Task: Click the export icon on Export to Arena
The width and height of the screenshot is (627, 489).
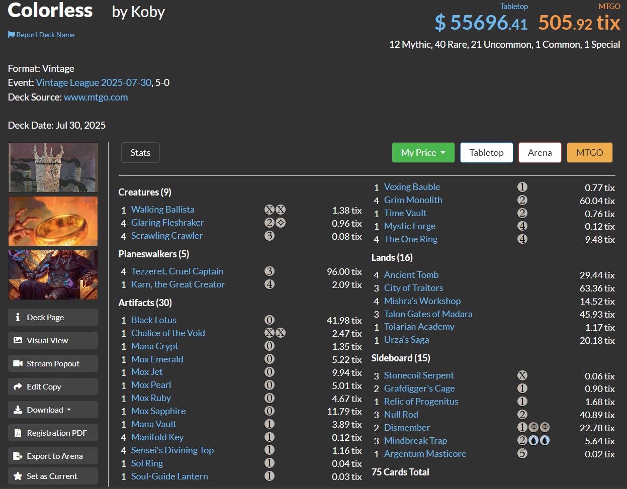Action: point(18,456)
